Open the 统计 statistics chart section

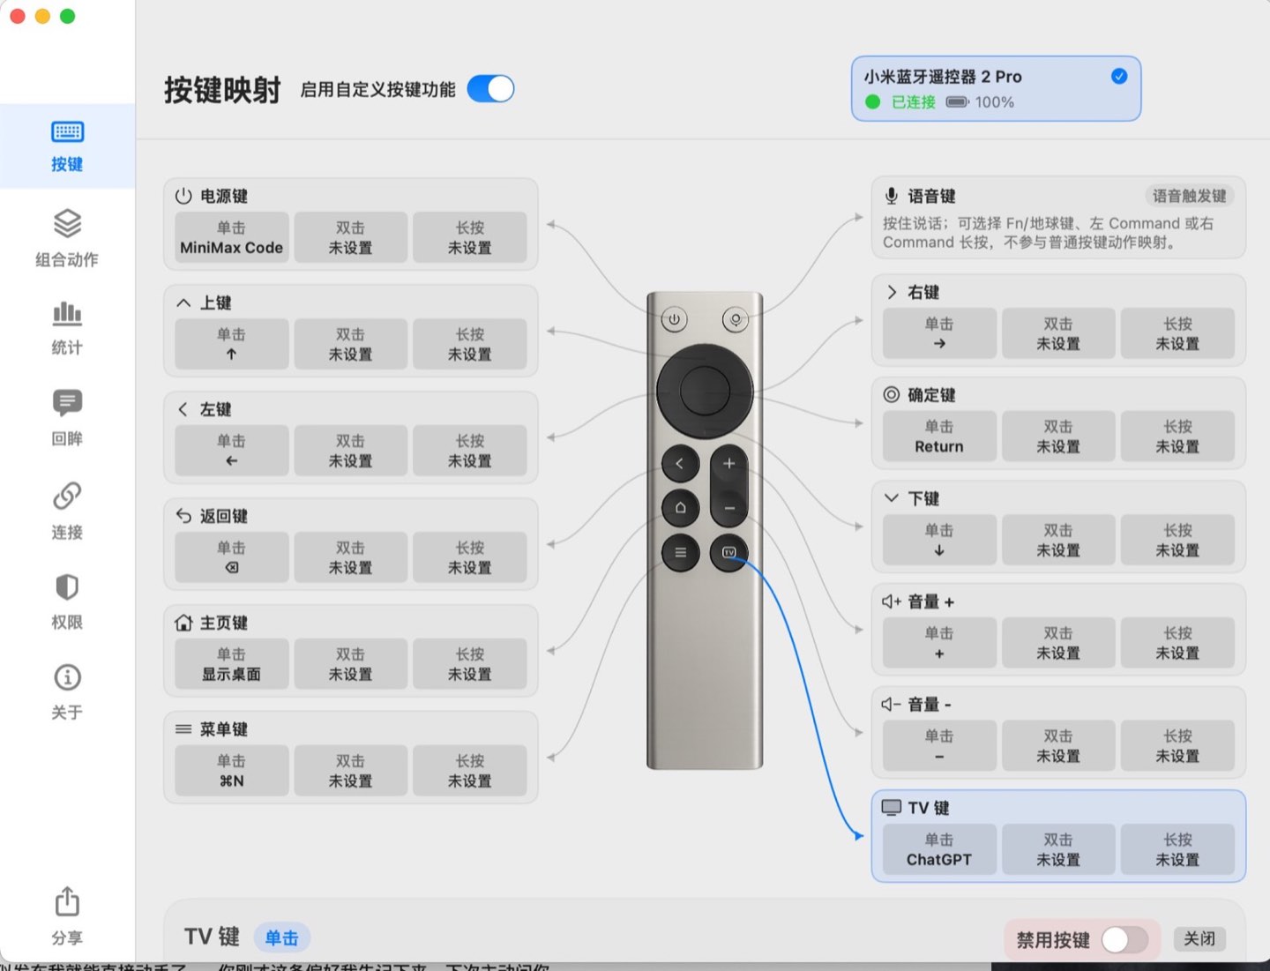tap(67, 328)
